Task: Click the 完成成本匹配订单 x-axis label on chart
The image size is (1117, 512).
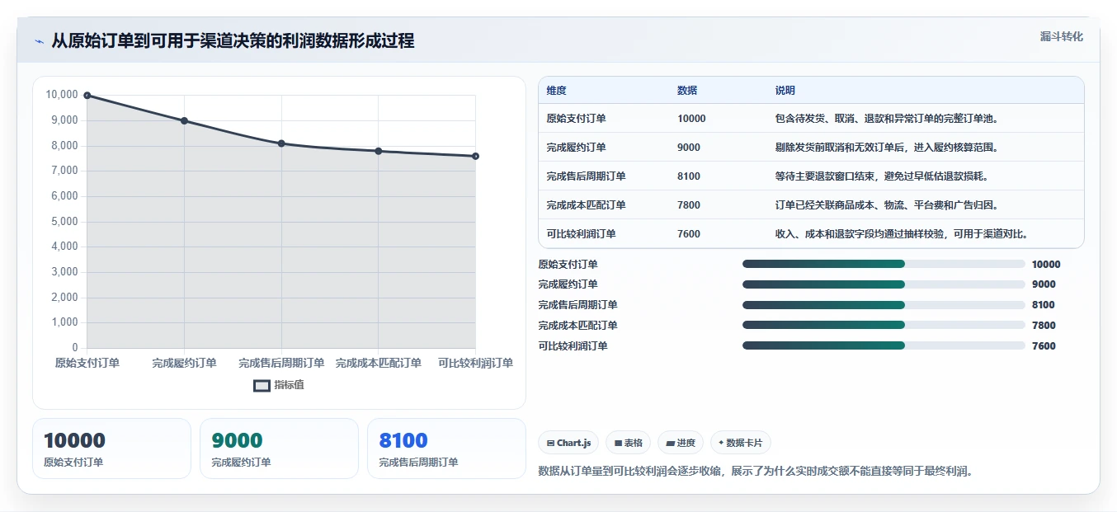Action: [379, 363]
